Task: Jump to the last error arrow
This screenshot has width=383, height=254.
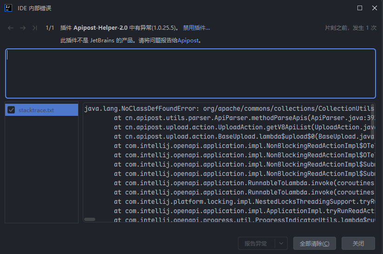Action: [35, 28]
